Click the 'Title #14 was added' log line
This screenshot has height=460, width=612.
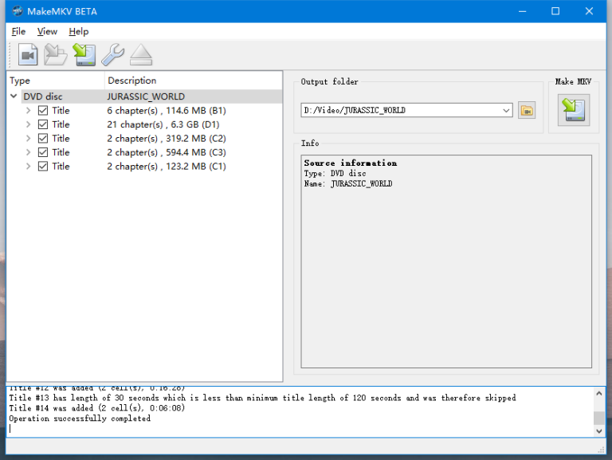[96, 408]
